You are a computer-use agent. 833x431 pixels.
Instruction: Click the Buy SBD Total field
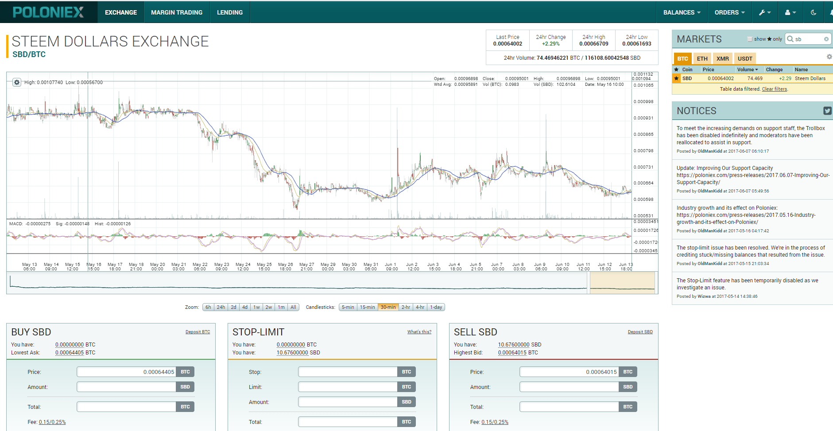pos(127,407)
